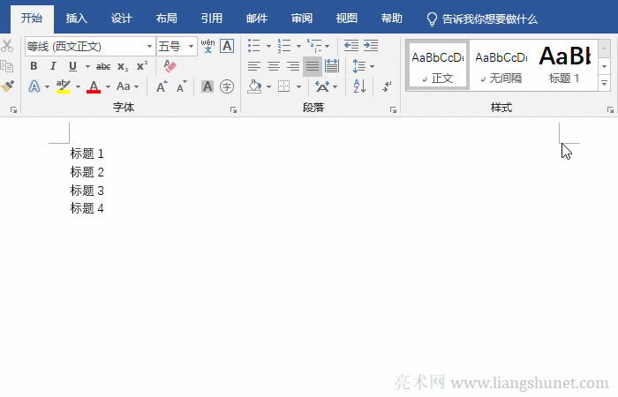The height and width of the screenshot is (397, 618).
Task: Click the subscript icon
Action: [x=123, y=66]
